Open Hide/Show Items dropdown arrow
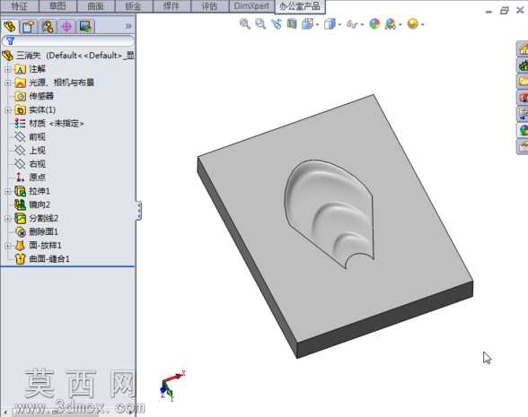Image resolution: width=528 pixels, height=417 pixels. point(362,25)
